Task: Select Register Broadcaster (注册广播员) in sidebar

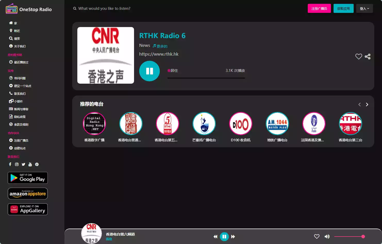Action: [x=19, y=140]
